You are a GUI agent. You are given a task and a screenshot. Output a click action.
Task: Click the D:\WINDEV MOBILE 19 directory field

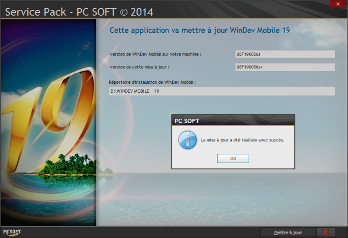[x=221, y=91]
